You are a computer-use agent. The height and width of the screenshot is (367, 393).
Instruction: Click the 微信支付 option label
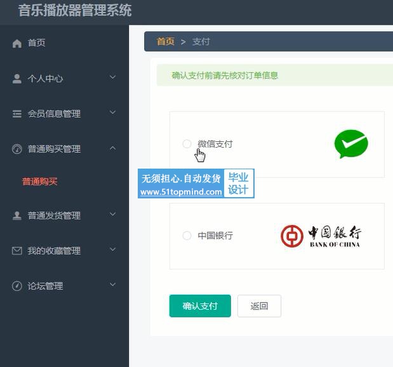click(x=215, y=144)
